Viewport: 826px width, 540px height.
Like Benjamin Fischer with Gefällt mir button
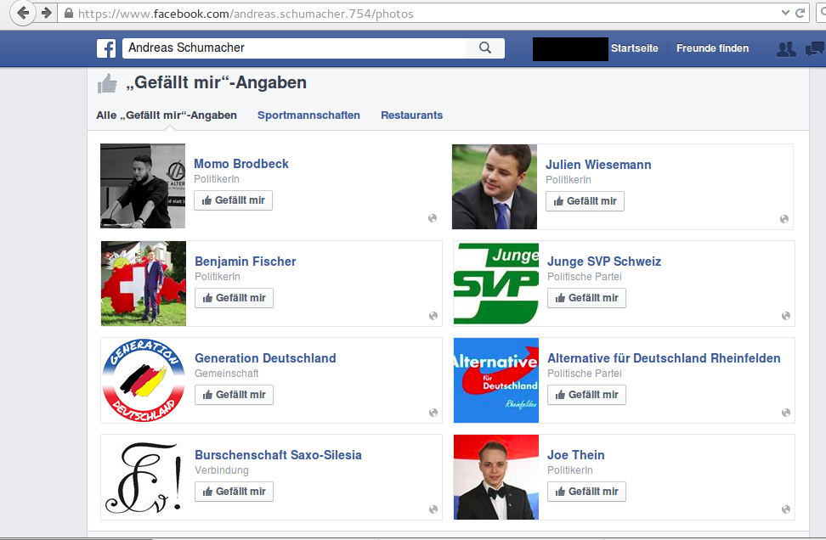tap(235, 298)
